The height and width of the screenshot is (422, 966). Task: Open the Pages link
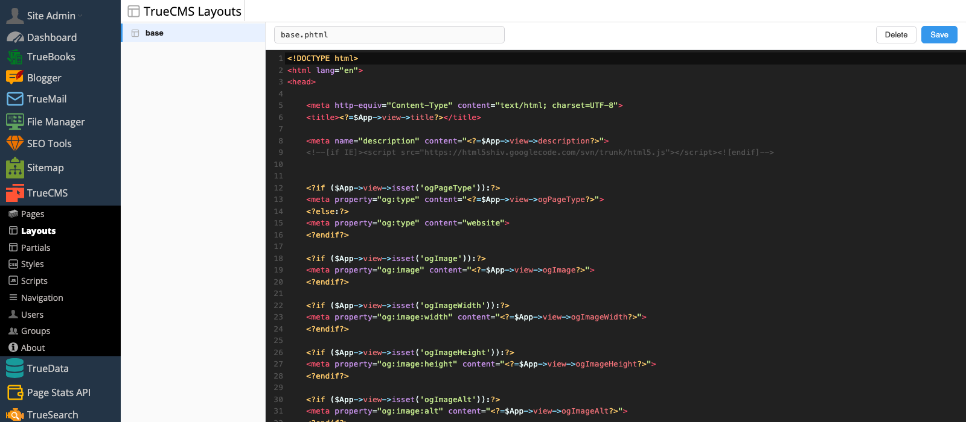point(33,214)
